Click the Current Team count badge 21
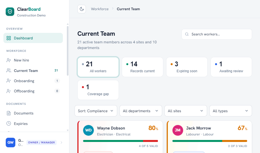The image size is (260, 153). [x=56, y=70]
